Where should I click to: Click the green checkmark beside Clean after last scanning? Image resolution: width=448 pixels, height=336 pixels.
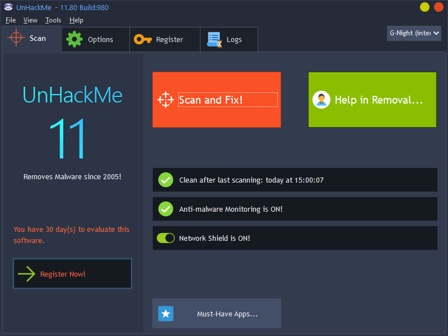click(x=166, y=180)
